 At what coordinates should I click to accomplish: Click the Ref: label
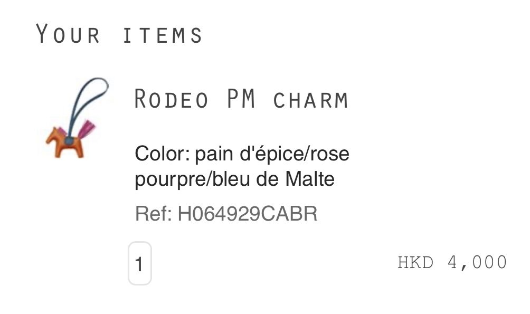click(154, 214)
